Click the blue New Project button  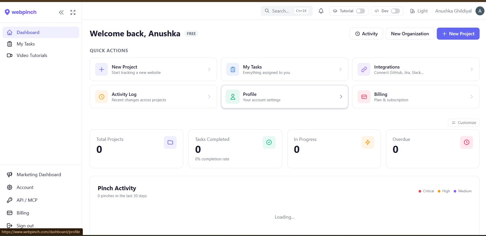(458, 34)
